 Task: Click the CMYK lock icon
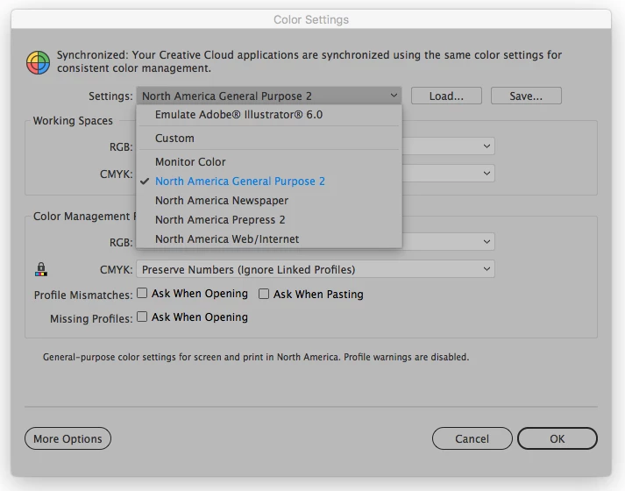click(41, 269)
